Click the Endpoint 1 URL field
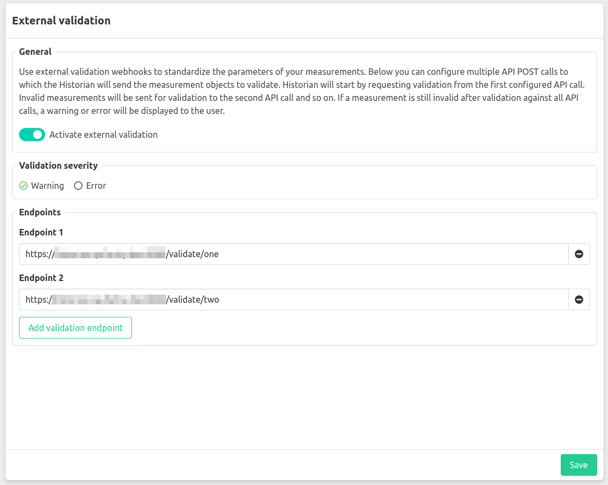The width and height of the screenshot is (608, 485). [x=294, y=254]
